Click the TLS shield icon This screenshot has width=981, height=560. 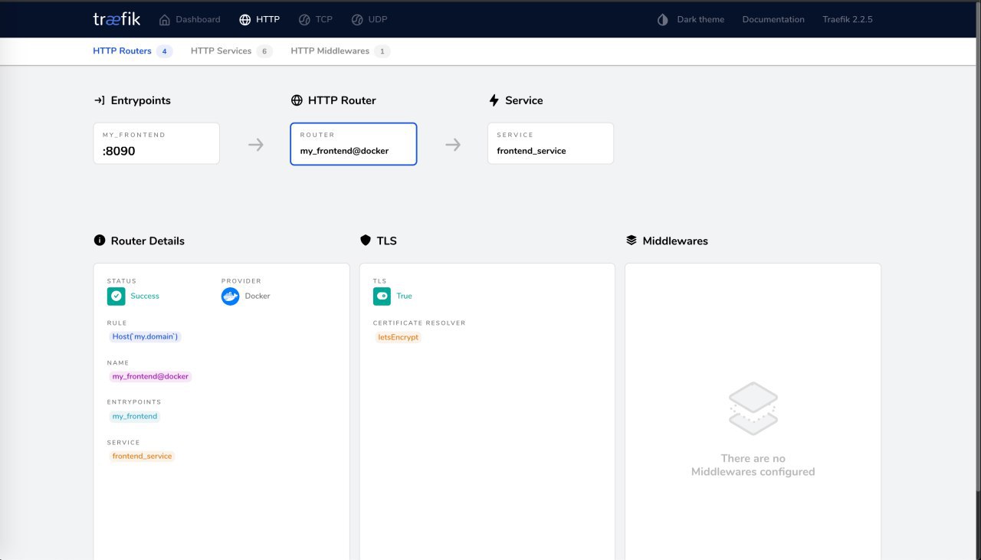(366, 241)
